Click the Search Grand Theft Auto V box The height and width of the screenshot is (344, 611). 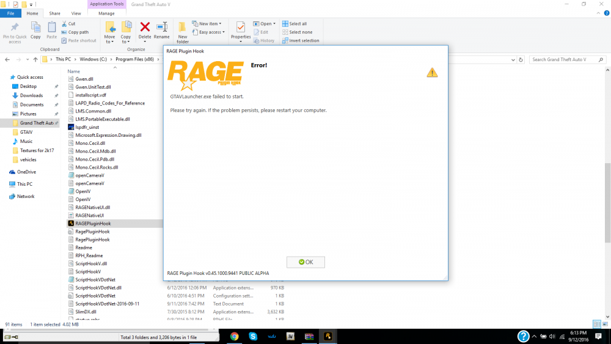click(x=568, y=60)
